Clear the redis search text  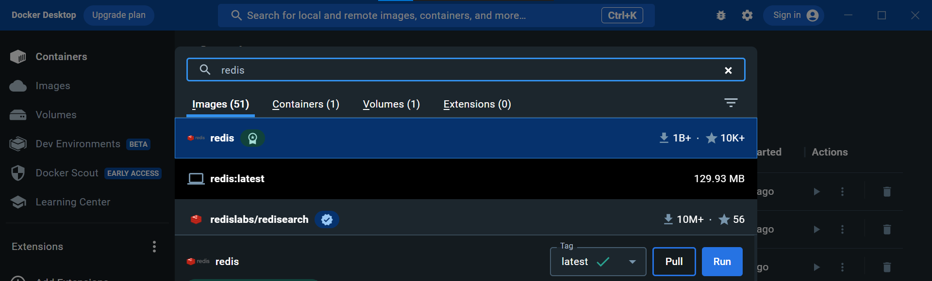[x=728, y=70]
